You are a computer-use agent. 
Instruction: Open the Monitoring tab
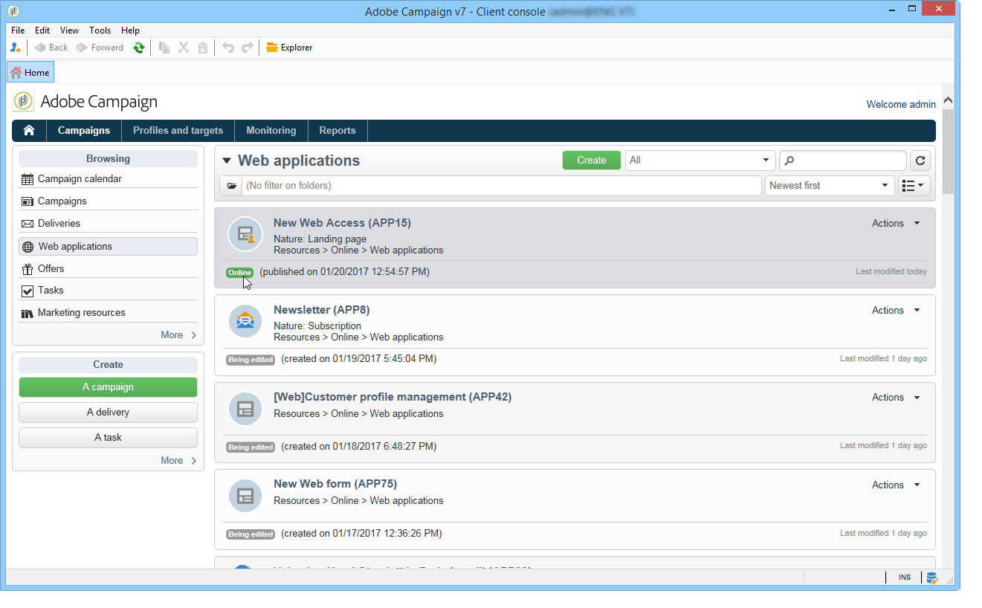point(271,130)
